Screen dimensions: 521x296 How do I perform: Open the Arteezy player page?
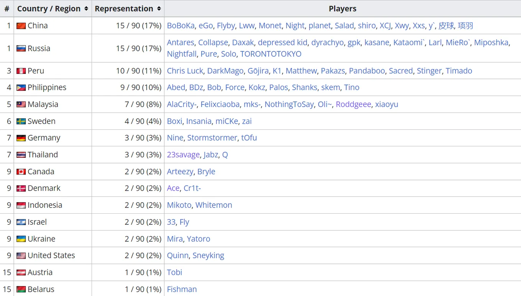coord(180,172)
